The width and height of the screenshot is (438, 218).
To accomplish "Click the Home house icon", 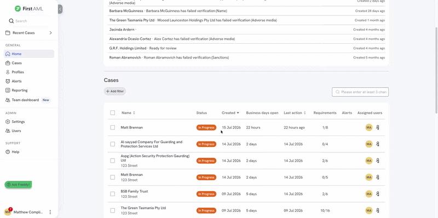I will point(8,54).
